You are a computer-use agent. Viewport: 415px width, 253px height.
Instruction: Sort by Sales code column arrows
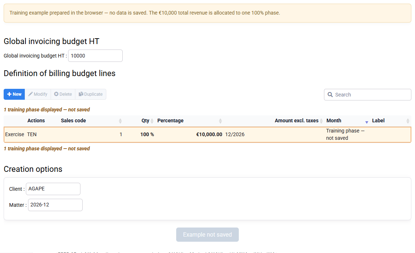tap(120, 121)
